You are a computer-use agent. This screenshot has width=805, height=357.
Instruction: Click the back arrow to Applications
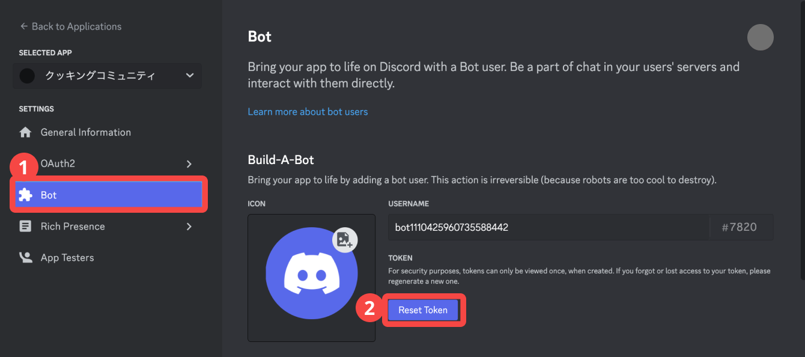click(x=24, y=26)
